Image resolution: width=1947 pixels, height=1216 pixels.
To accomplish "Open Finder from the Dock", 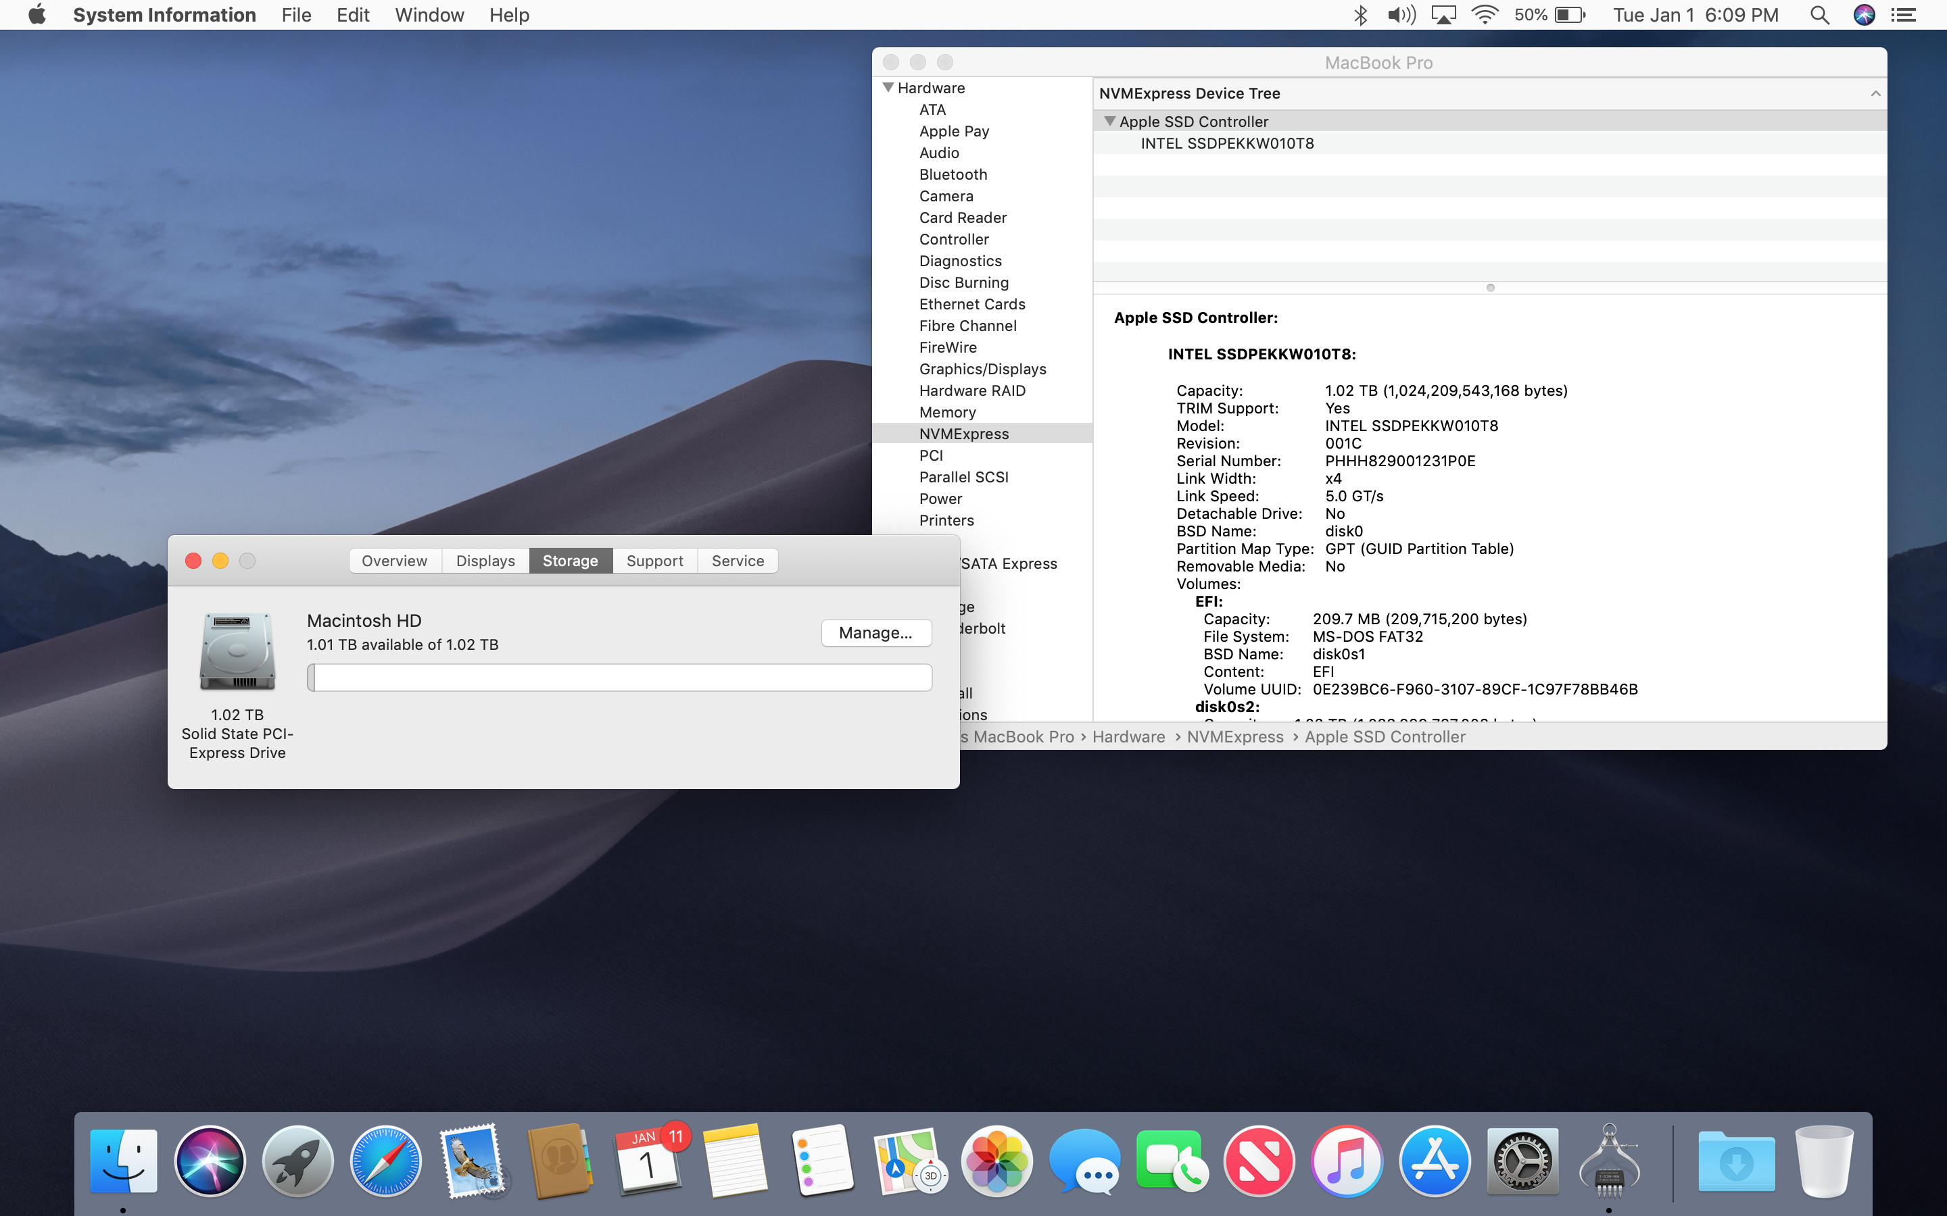I will tap(123, 1161).
